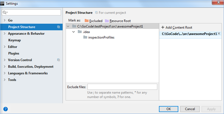Click the help question mark icon
The width and height of the screenshot is (224, 114).
point(6,109)
